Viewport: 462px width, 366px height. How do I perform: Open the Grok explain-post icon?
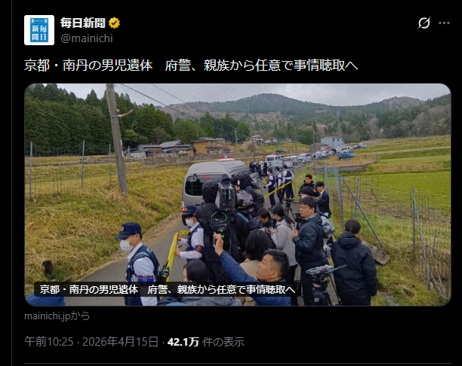[424, 23]
